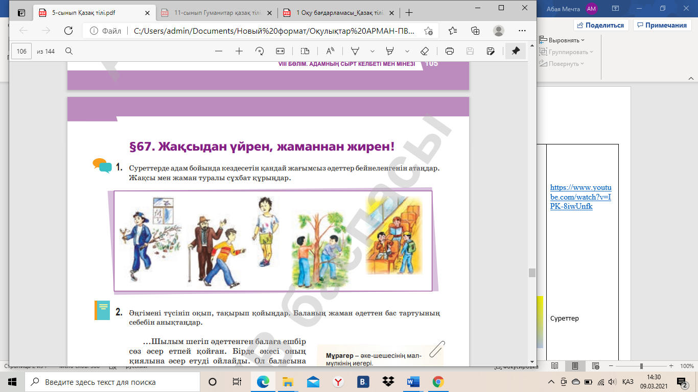Open the Выровнять dropdown in Word

pyautogui.click(x=564, y=40)
